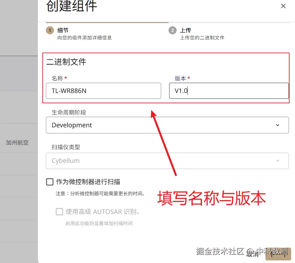295x263 pixels.
Task: Click the 二进制文件 section heading
Action: coord(66,62)
